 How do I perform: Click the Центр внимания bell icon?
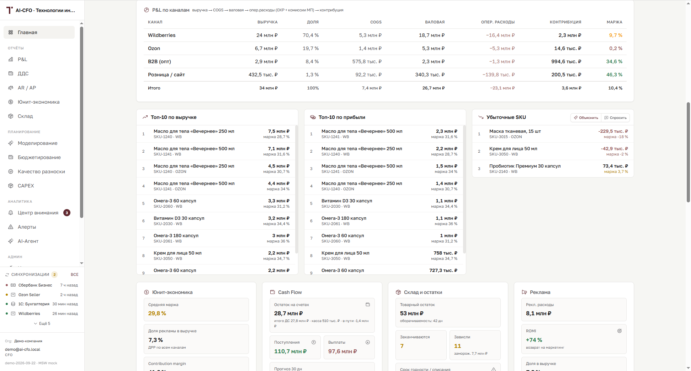(11, 213)
